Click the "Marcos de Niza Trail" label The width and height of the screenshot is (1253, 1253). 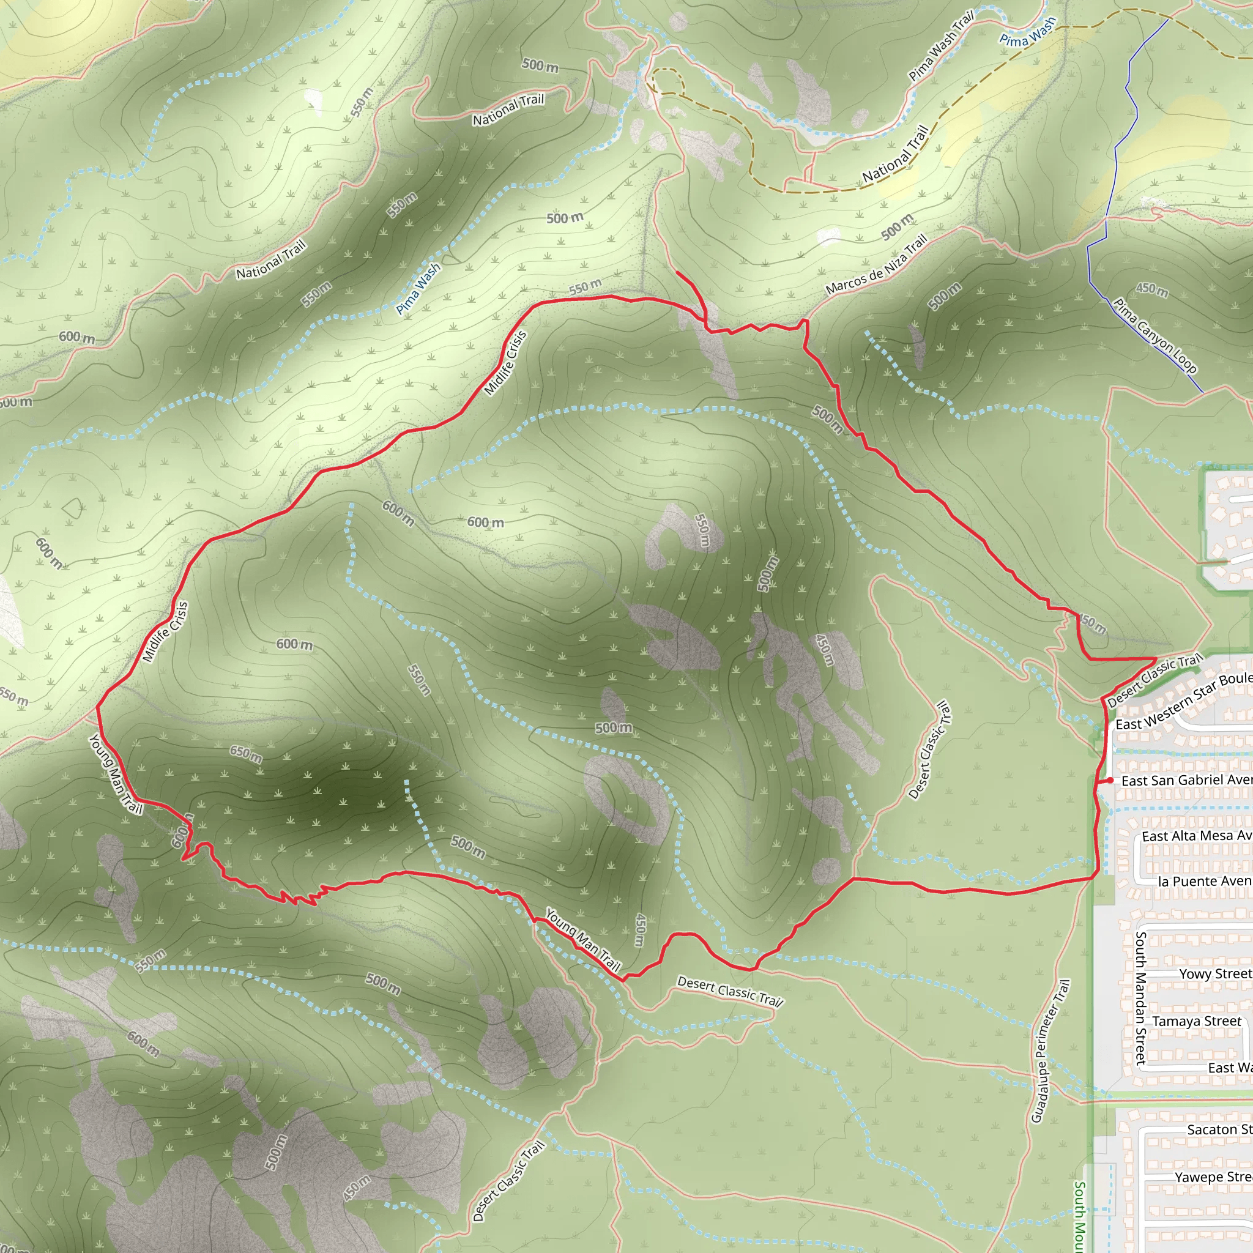pyautogui.click(x=876, y=264)
